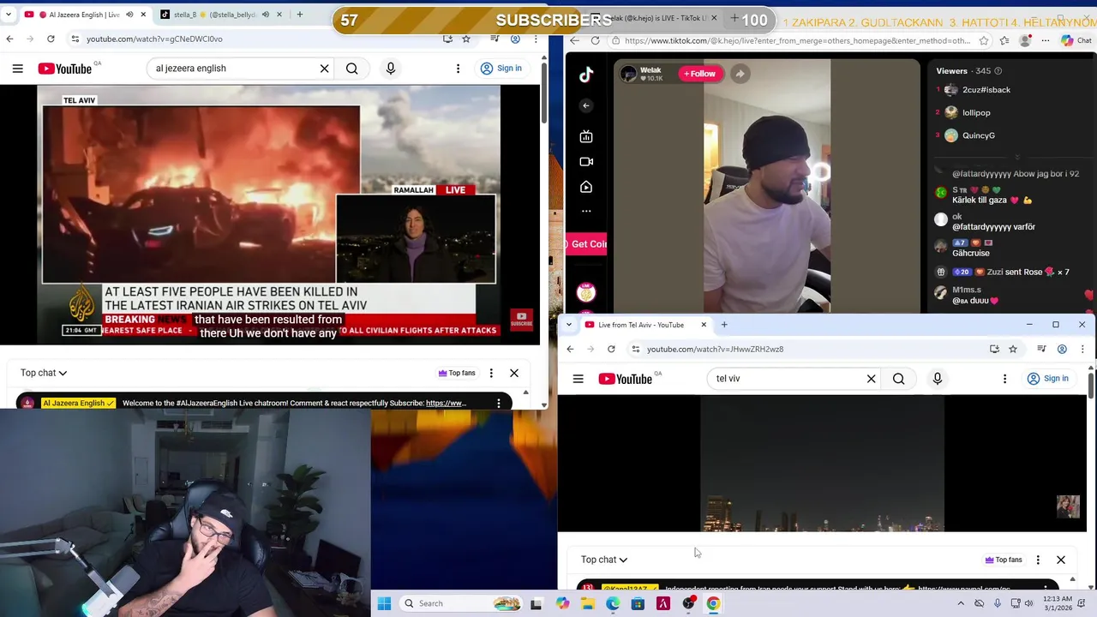Open Top fans in Al Jazeera chat
This screenshot has height=617, width=1097.
pos(457,373)
